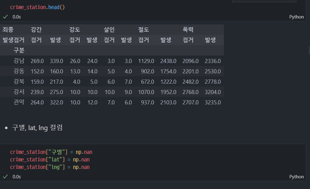Click the value 1754.0 in 강동 row

pos(168,71)
